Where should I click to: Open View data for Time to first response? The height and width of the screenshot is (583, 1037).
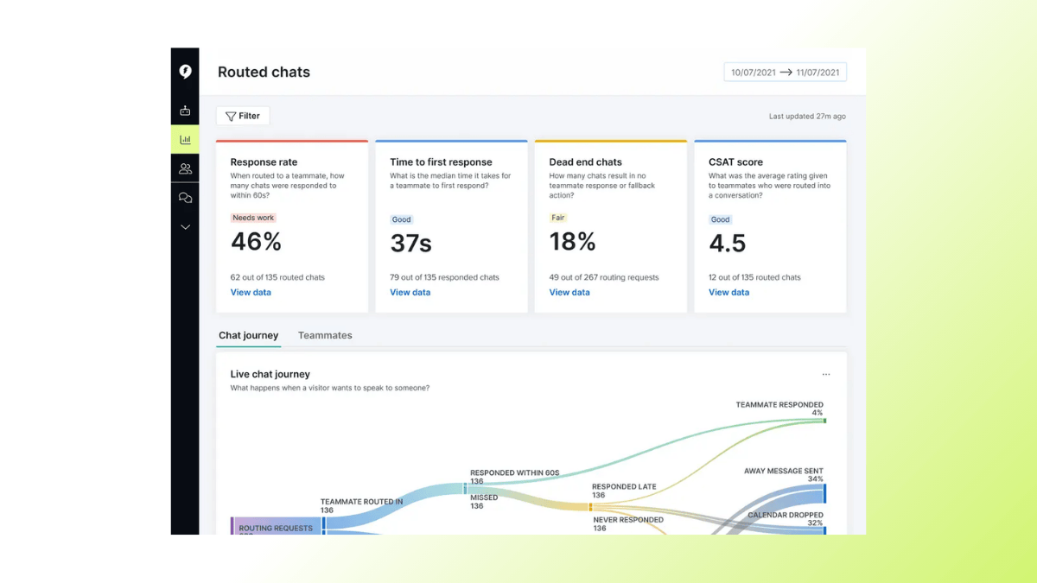(x=410, y=292)
